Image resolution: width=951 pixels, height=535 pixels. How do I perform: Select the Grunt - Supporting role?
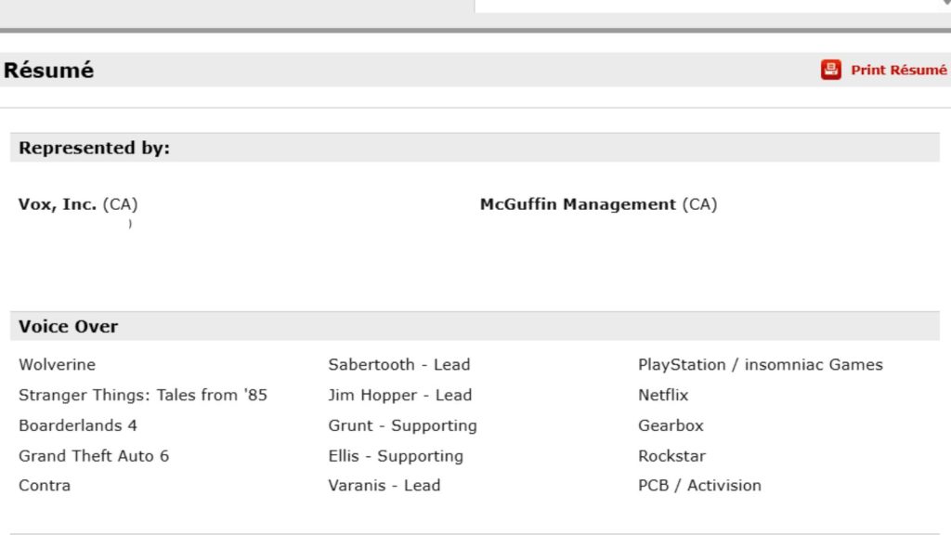pyautogui.click(x=403, y=425)
